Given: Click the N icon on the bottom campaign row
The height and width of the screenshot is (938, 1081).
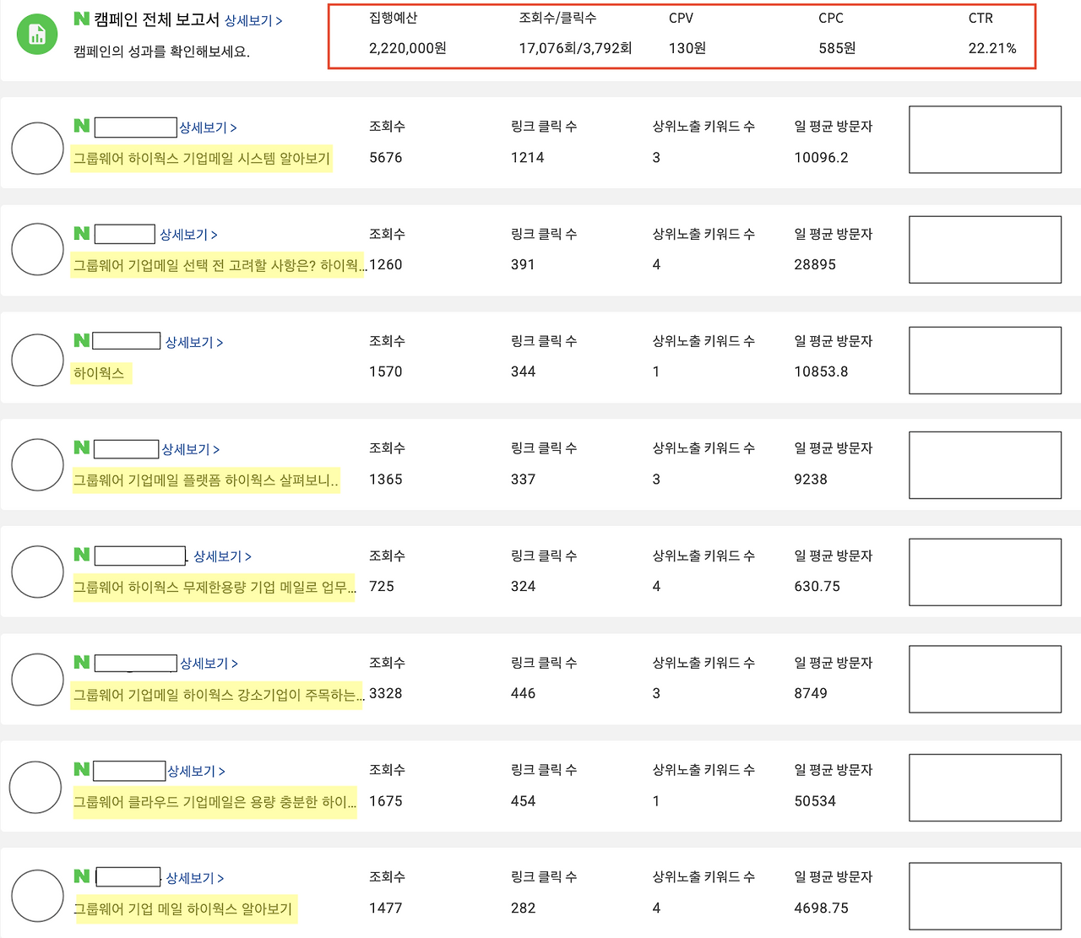Looking at the screenshot, I should [x=82, y=876].
